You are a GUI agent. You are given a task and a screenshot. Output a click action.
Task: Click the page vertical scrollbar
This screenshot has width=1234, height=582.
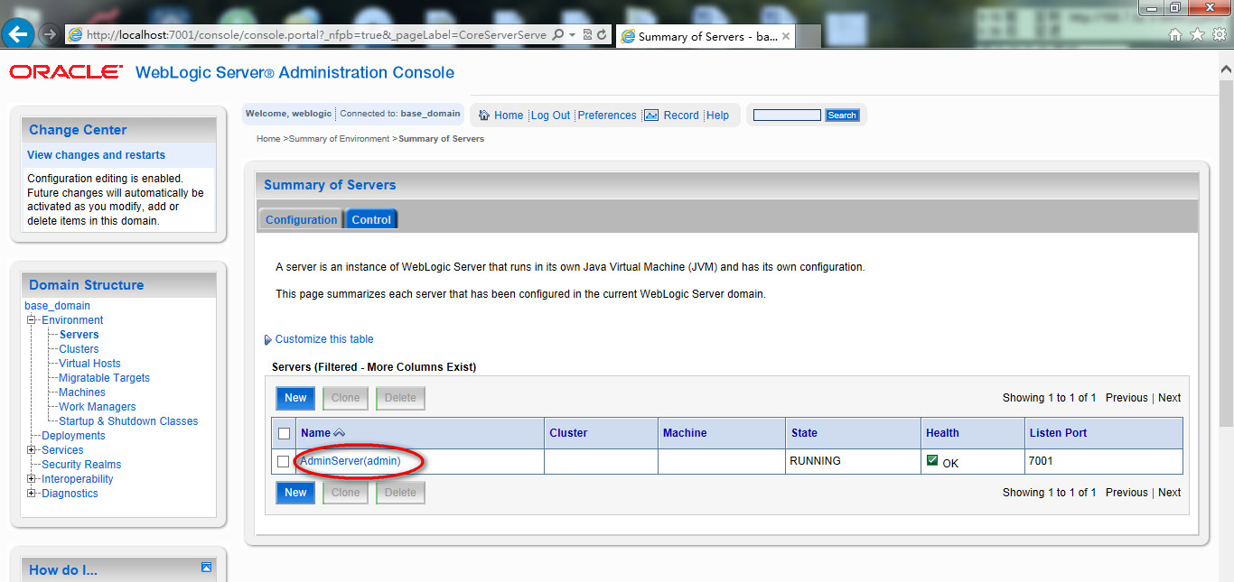[x=1226, y=253]
